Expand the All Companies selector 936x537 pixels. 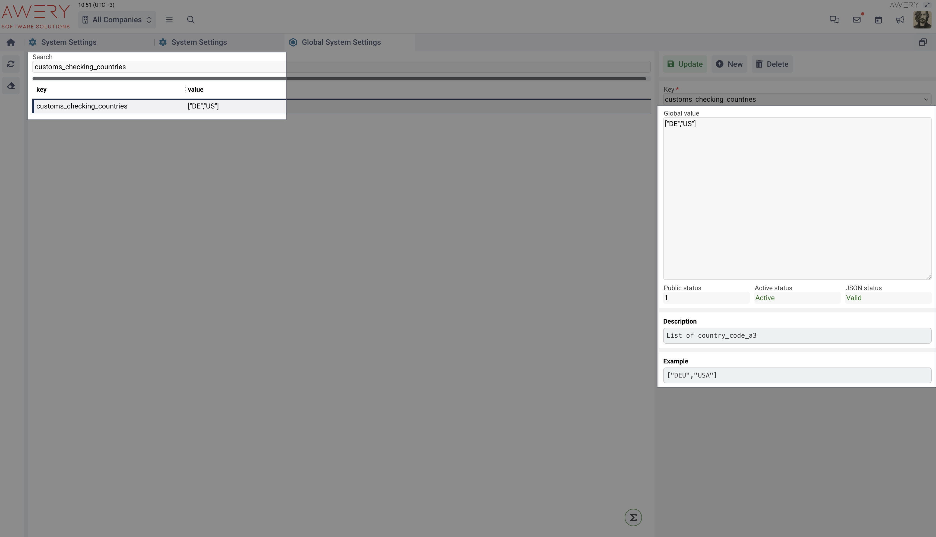pos(117,20)
